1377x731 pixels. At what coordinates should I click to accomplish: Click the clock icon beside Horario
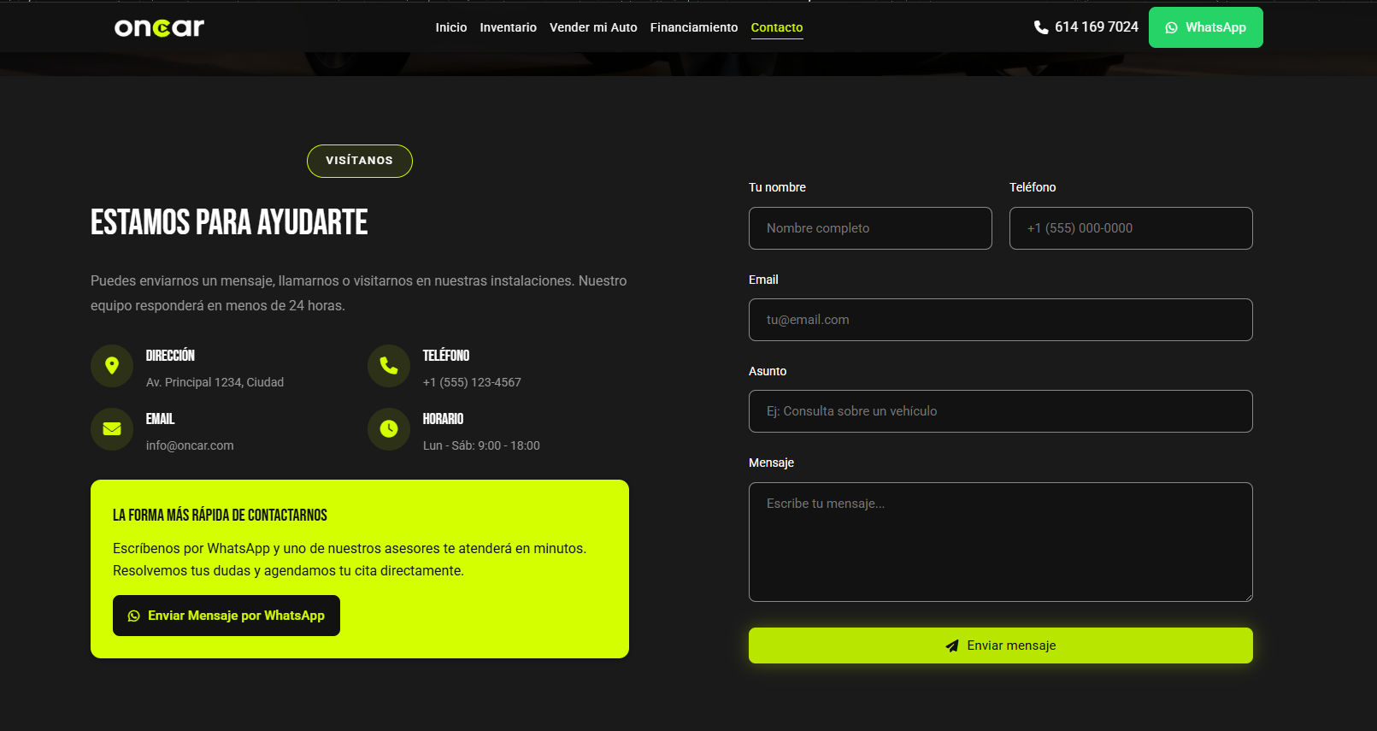(389, 429)
